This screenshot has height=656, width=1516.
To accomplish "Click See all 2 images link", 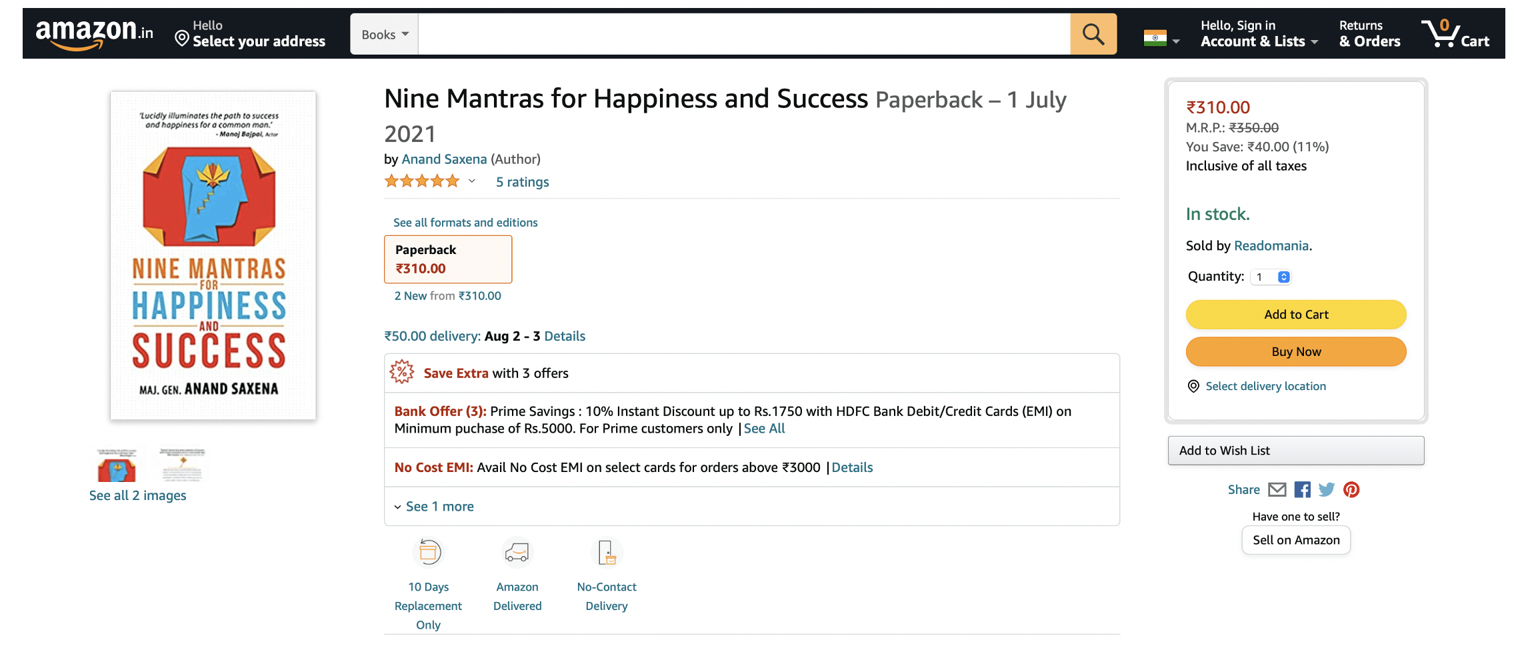I will pyautogui.click(x=137, y=495).
